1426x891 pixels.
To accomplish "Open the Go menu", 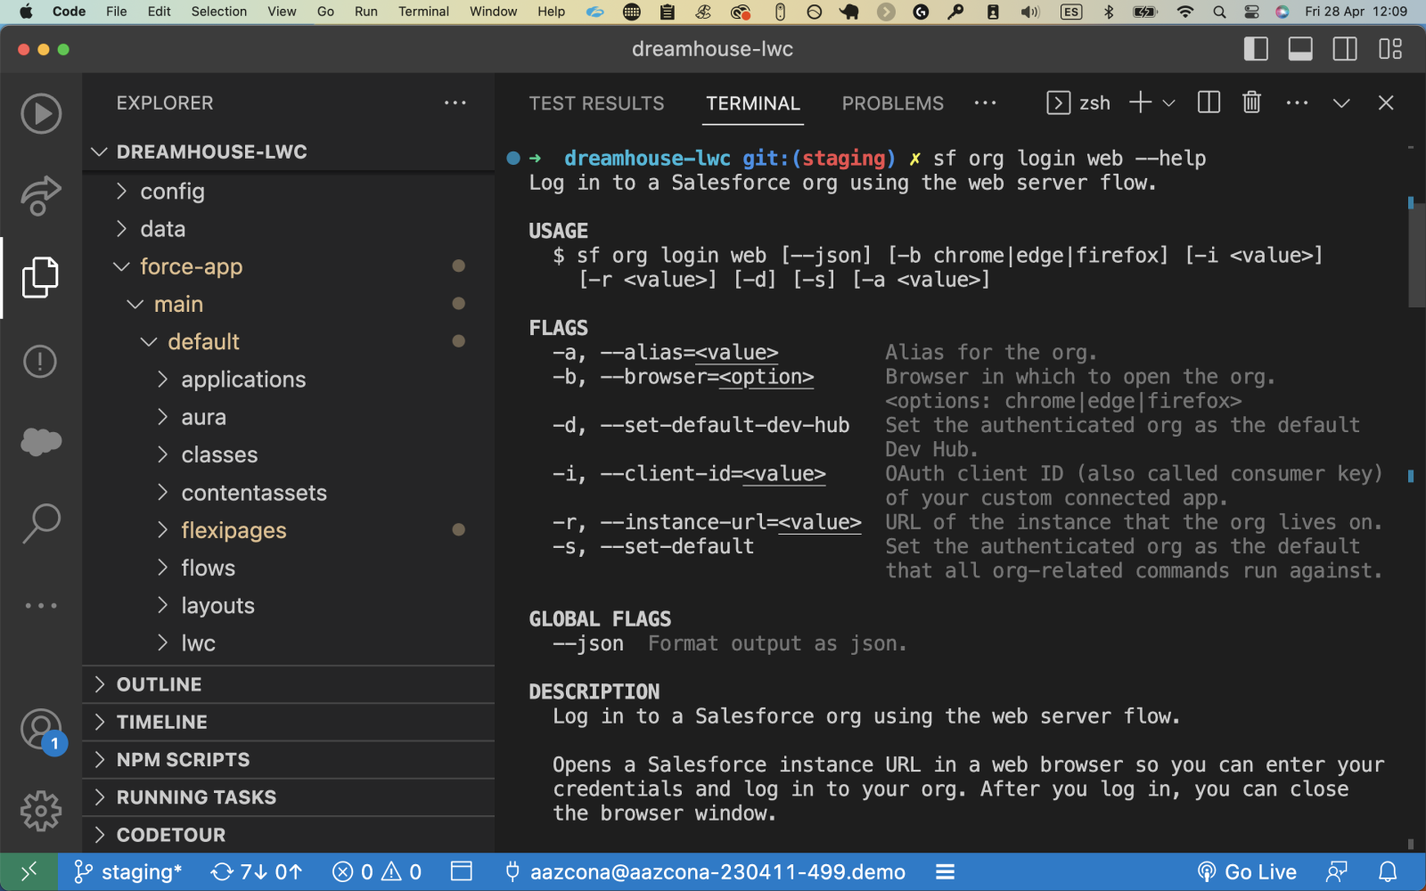I will point(325,12).
